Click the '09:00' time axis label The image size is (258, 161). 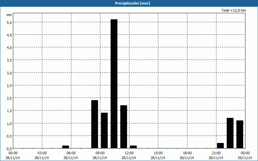point(100,153)
